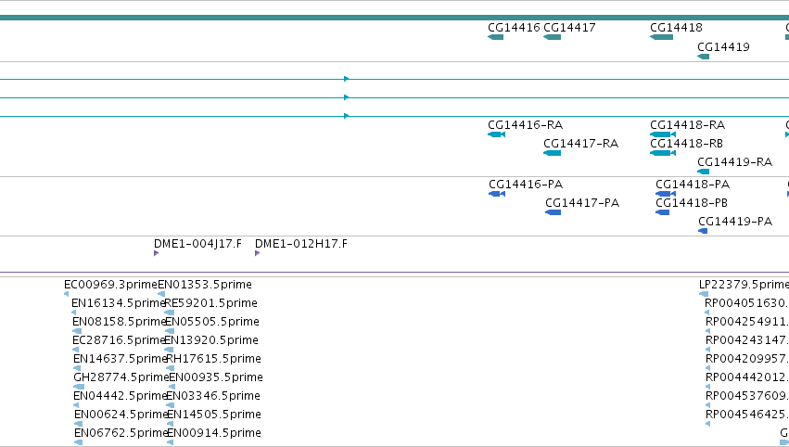The width and height of the screenshot is (789, 447).
Task: Click the thick teal chromosome bar
Action: (395, 18)
